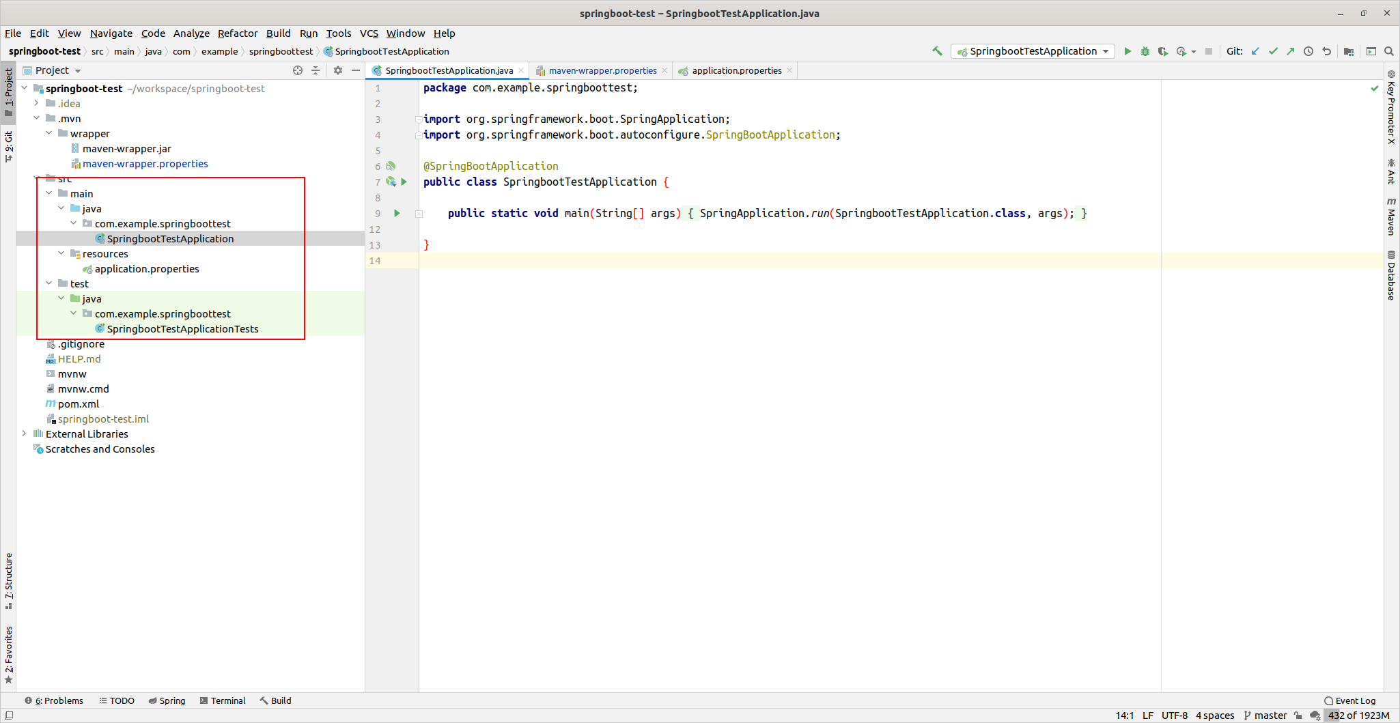Toggle the Terminal tool window

pyautogui.click(x=222, y=700)
